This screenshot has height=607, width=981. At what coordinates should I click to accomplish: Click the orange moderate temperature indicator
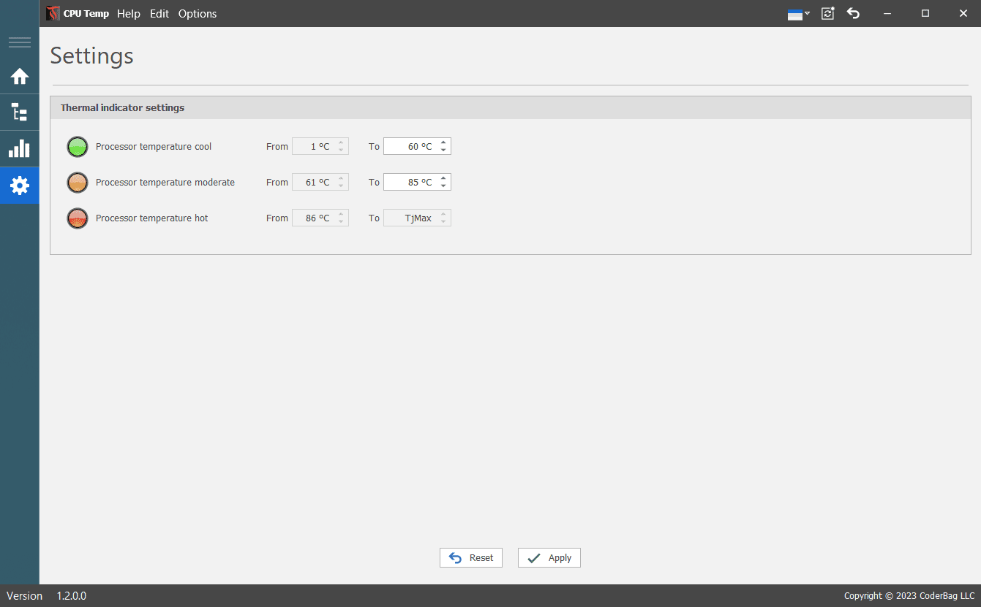[78, 183]
